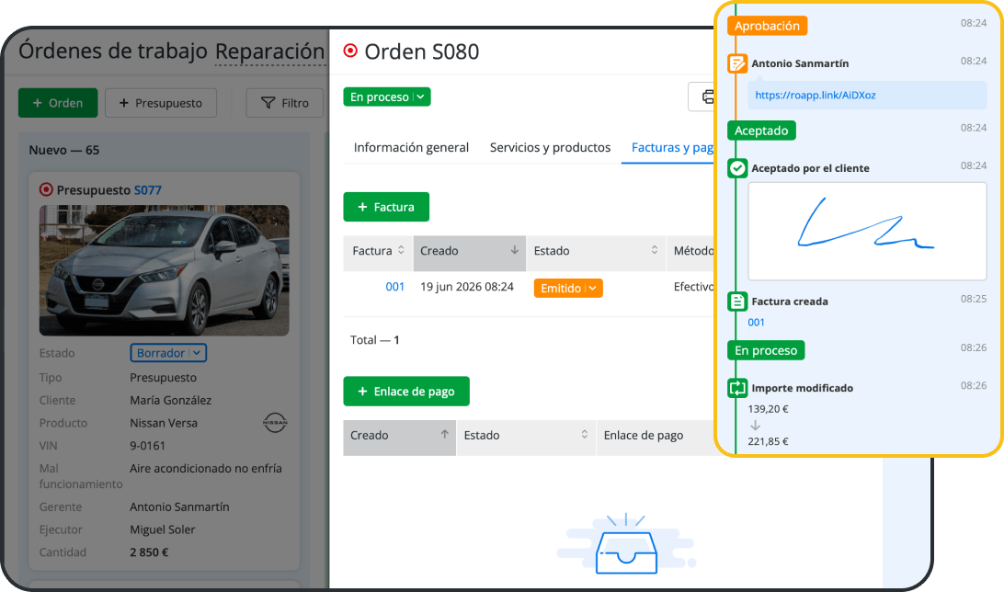Screen dimensions: 1004x592
Task: Click the Orden S080 red target icon
Action: click(x=350, y=51)
